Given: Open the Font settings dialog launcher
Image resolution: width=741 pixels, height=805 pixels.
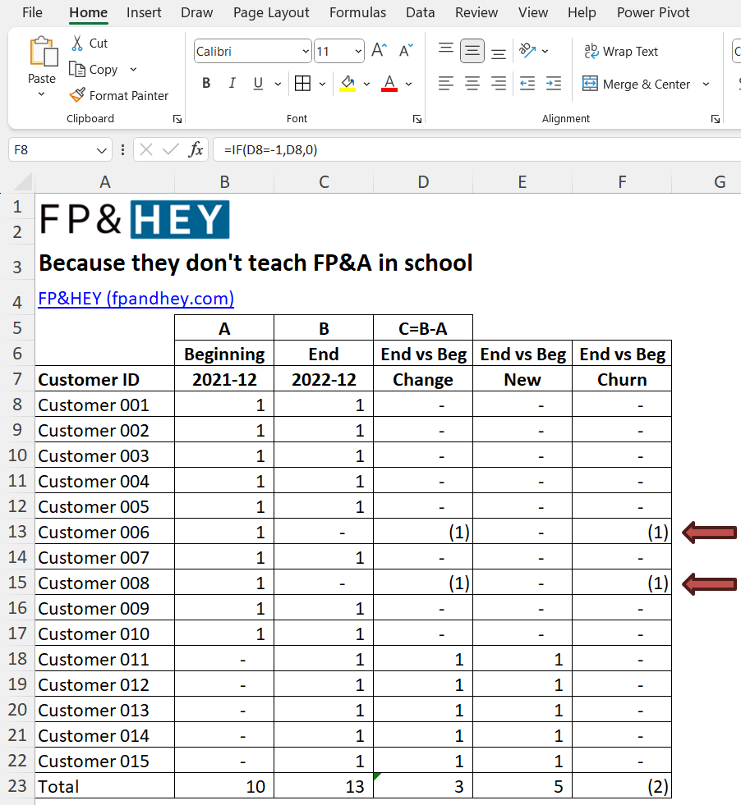Looking at the screenshot, I should [417, 119].
